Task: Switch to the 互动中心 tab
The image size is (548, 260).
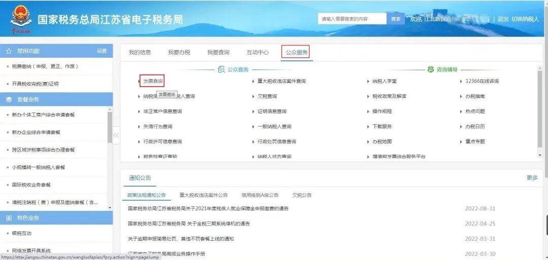Action: click(258, 52)
